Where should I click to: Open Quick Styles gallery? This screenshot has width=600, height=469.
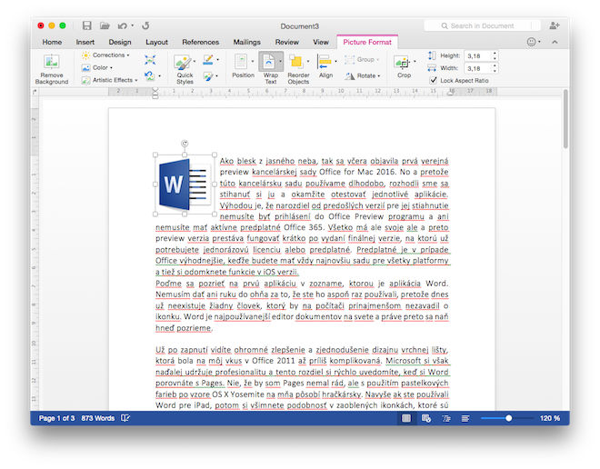(x=185, y=68)
